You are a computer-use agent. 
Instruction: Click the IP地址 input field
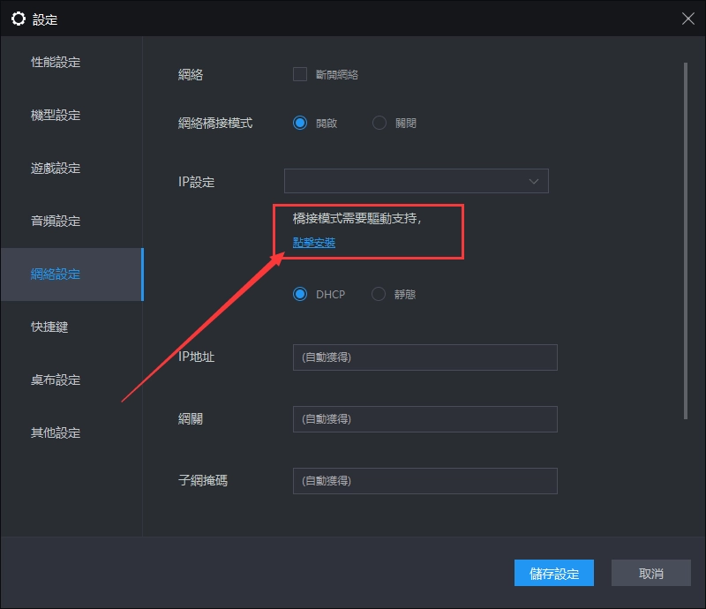coord(424,357)
